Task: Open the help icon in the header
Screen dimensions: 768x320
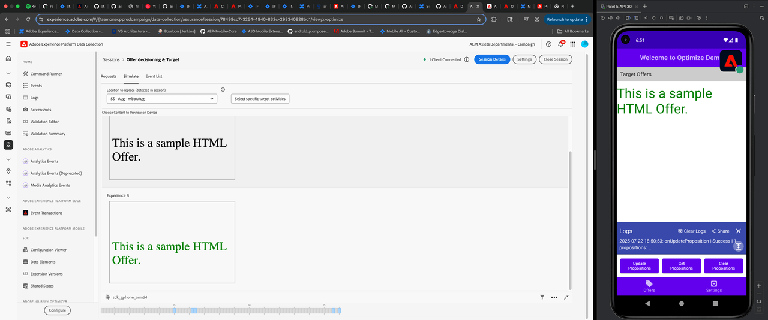Action: (548, 44)
